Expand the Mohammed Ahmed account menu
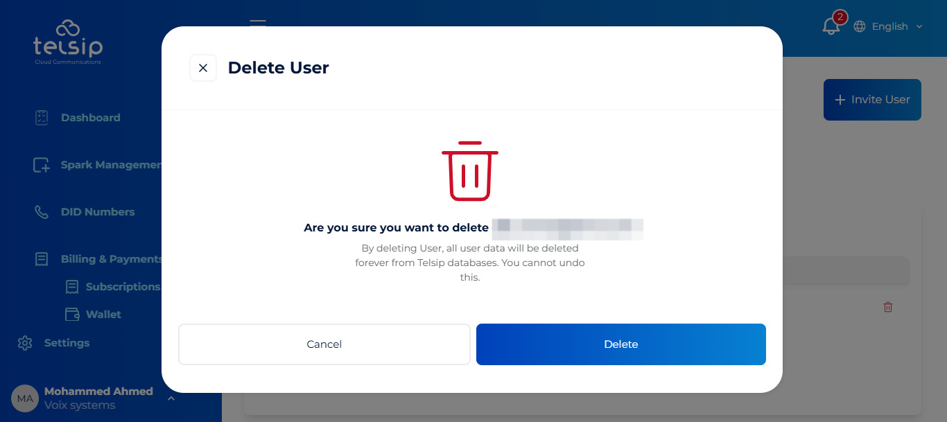Screen dimensions: 947x422 pos(171,398)
